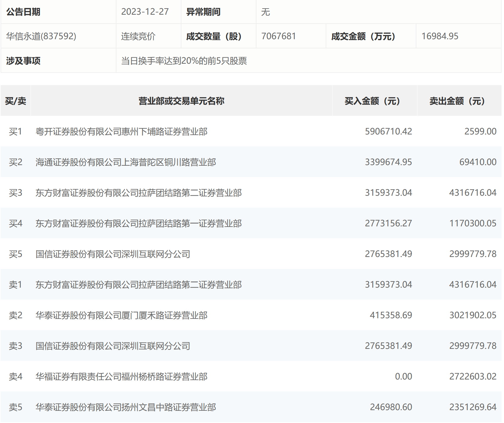Click 粤开证券股份有限公司惠州下埔路证券营业部

click(122, 131)
